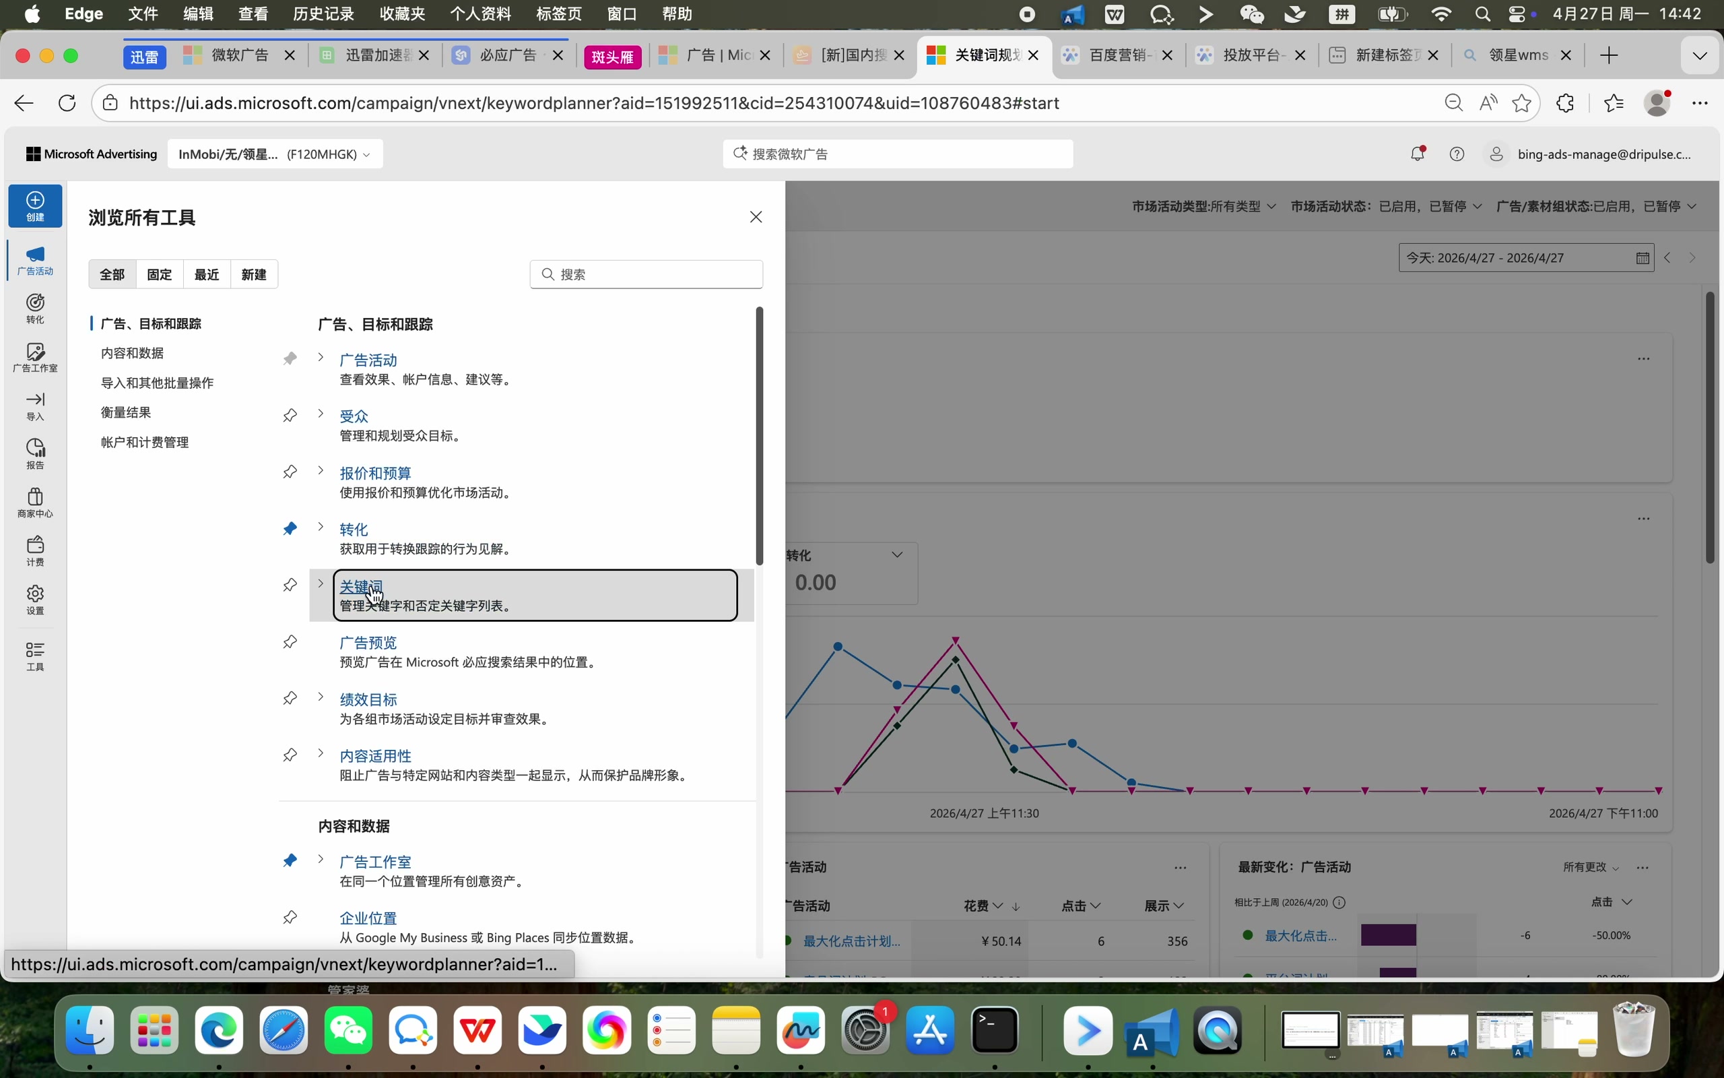The width and height of the screenshot is (1724, 1078).
Task: Open the 报告 sidebar icon
Action: point(35,454)
